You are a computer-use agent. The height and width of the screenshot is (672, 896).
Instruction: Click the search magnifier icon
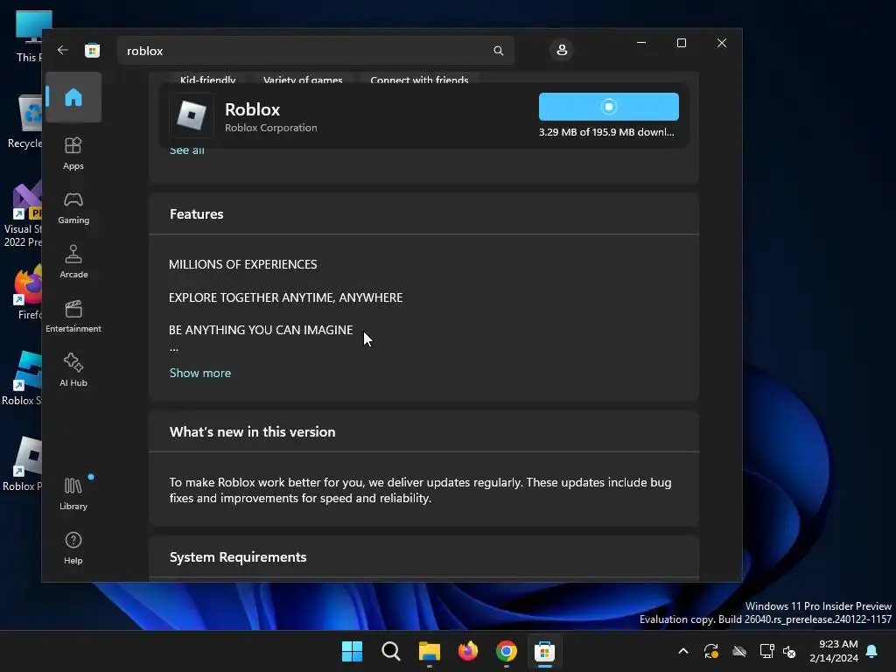click(498, 51)
